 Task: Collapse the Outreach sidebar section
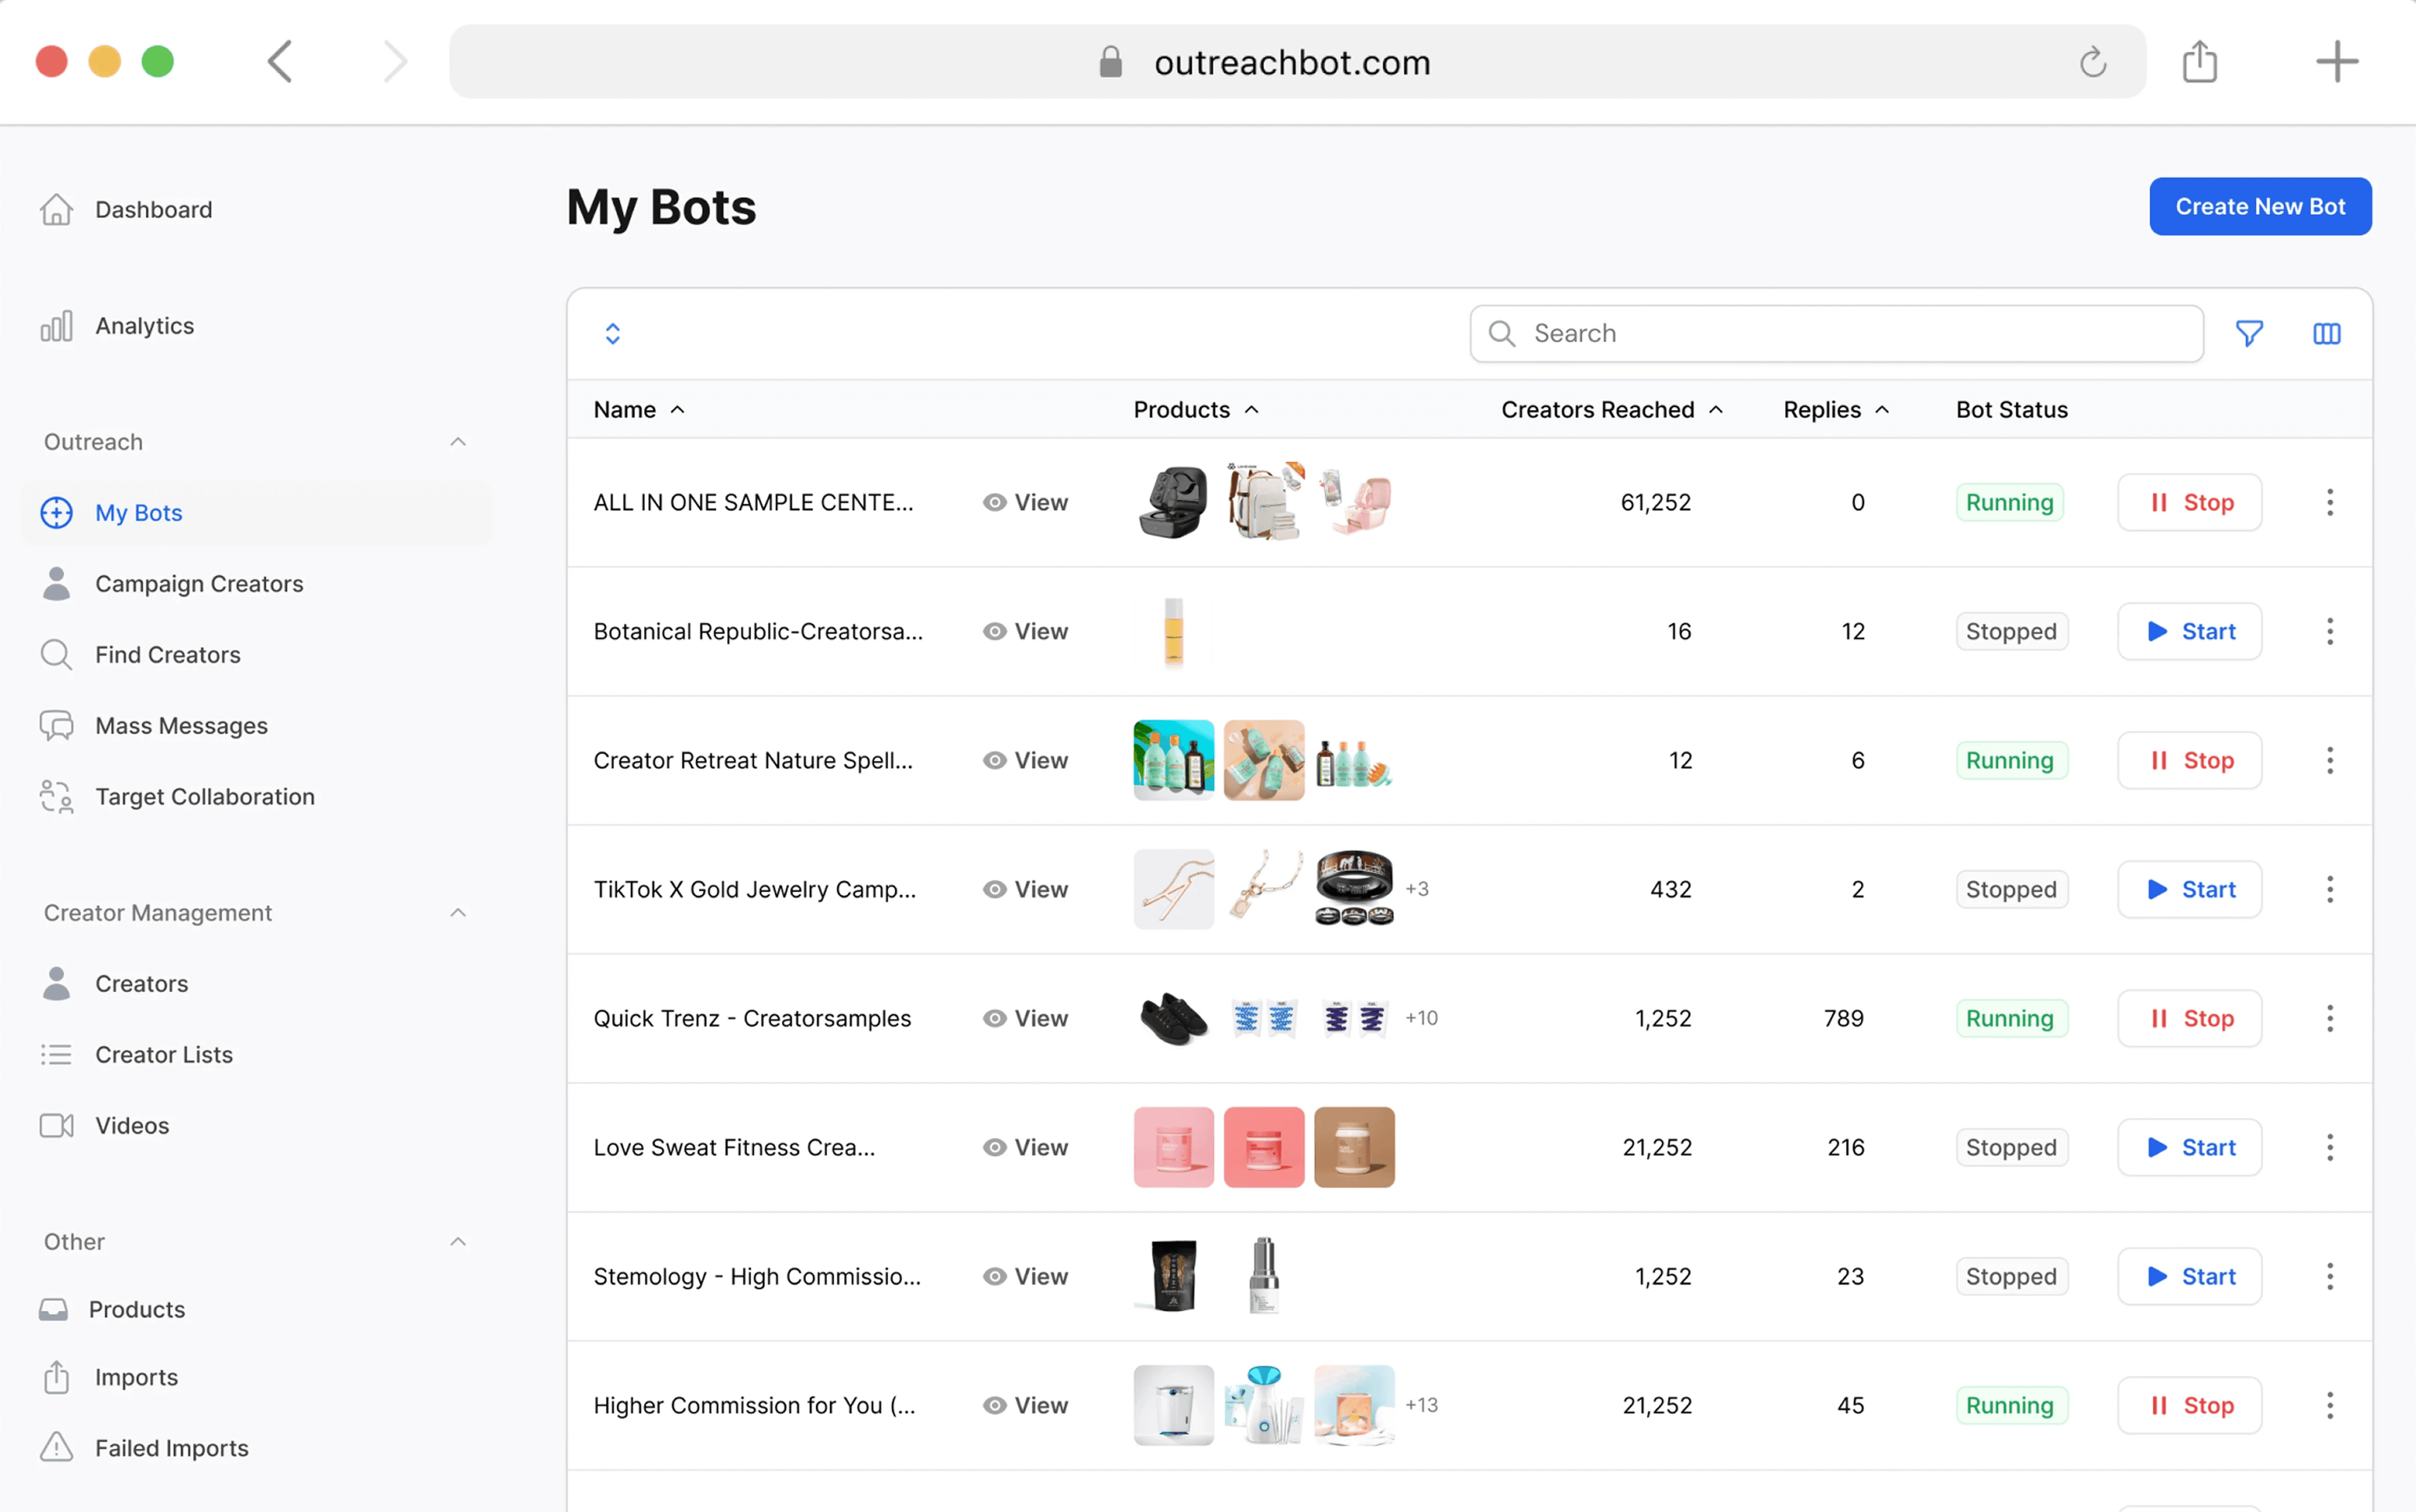[458, 442]
